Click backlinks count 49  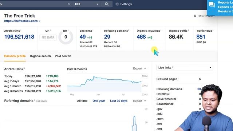pos(83,37)
